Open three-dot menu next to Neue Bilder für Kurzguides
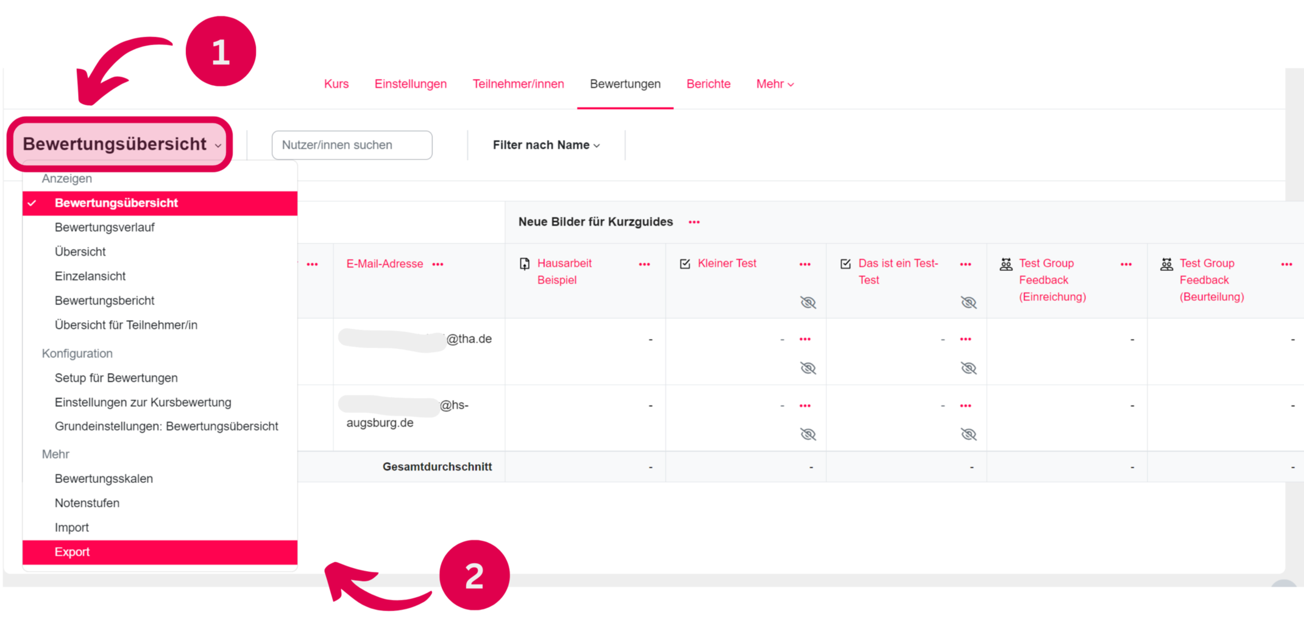This screenshot has height=632, width=1304. 694,222
